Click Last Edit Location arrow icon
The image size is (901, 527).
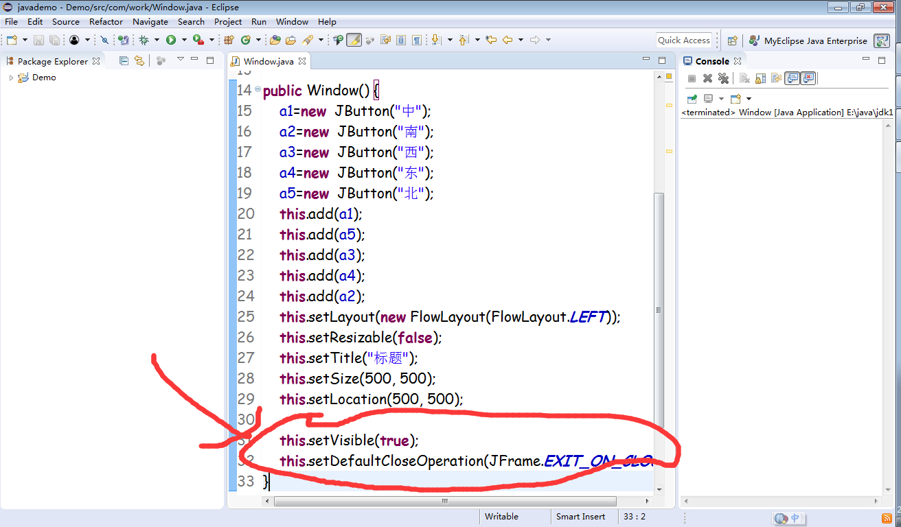(490, 40)
